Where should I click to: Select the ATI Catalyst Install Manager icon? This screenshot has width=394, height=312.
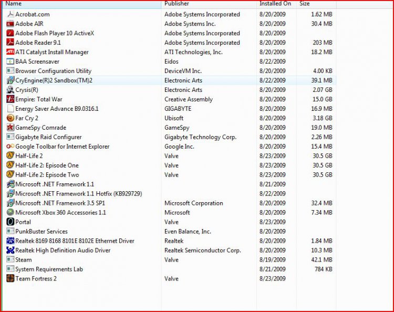click(x=11, y=52)
